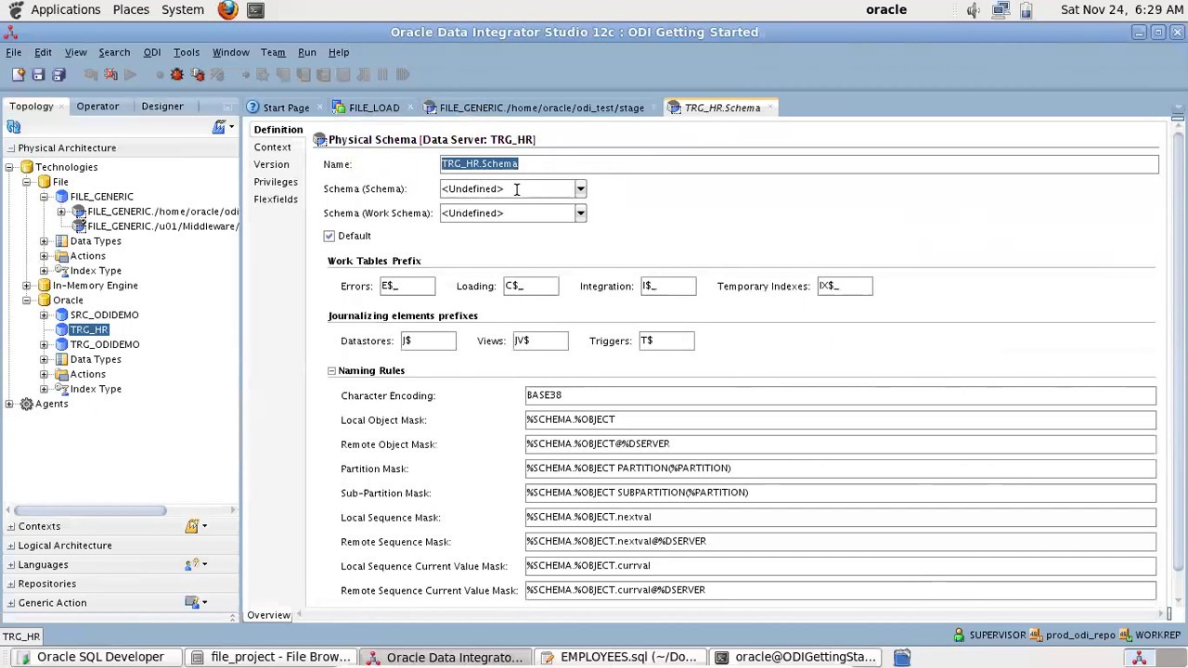Collapse the FILE_GENERIC tree node
This screenshot has width=1188, height=668.
pos(44,197)
